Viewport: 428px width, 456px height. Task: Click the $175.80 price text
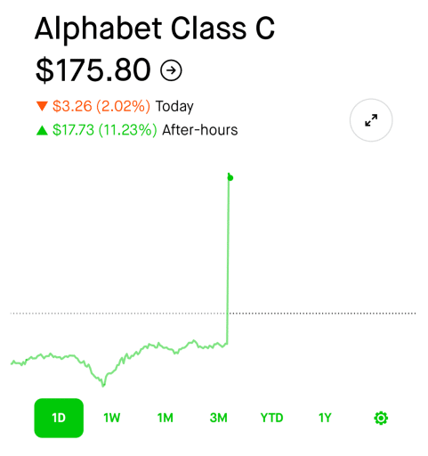click(x=93, y=70)
